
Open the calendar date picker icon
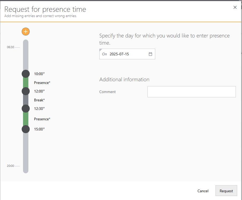coord(150,54)
